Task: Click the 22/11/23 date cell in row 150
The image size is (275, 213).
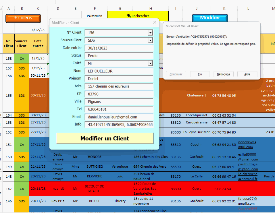Action: [38, 157]
